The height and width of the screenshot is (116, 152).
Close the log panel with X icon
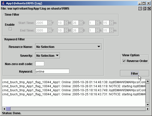(149, 9)
